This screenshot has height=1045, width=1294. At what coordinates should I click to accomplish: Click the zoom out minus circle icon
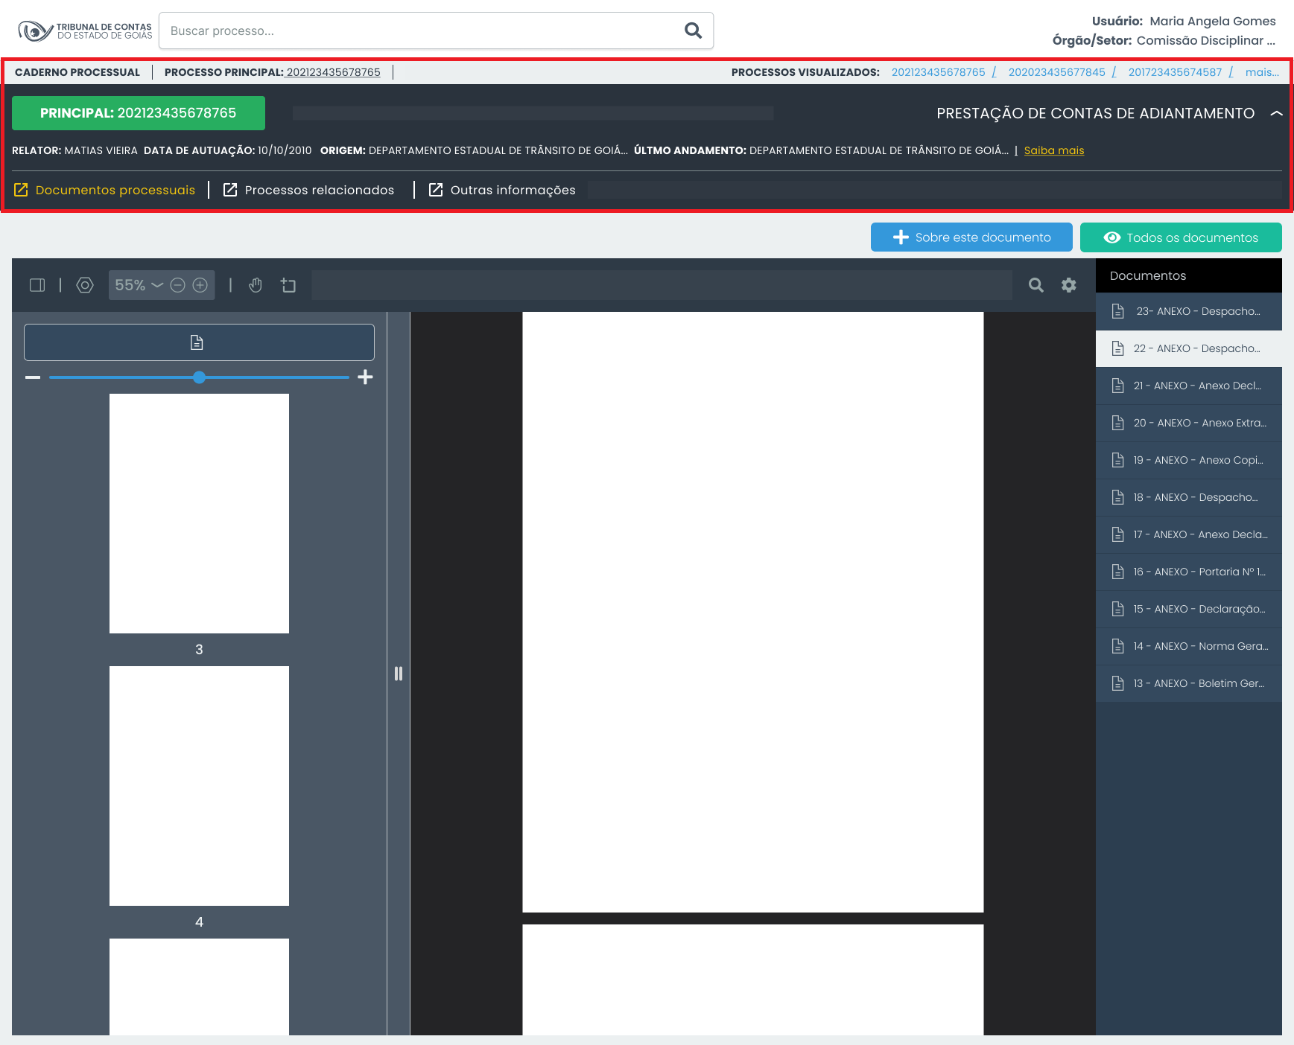click(x=178, y=285)
